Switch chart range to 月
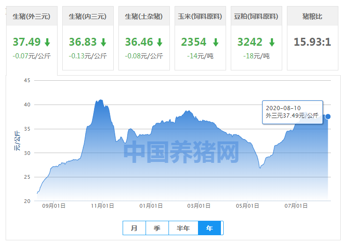The height and width of the screenshot is (245, 344). (x=134, y=228)
